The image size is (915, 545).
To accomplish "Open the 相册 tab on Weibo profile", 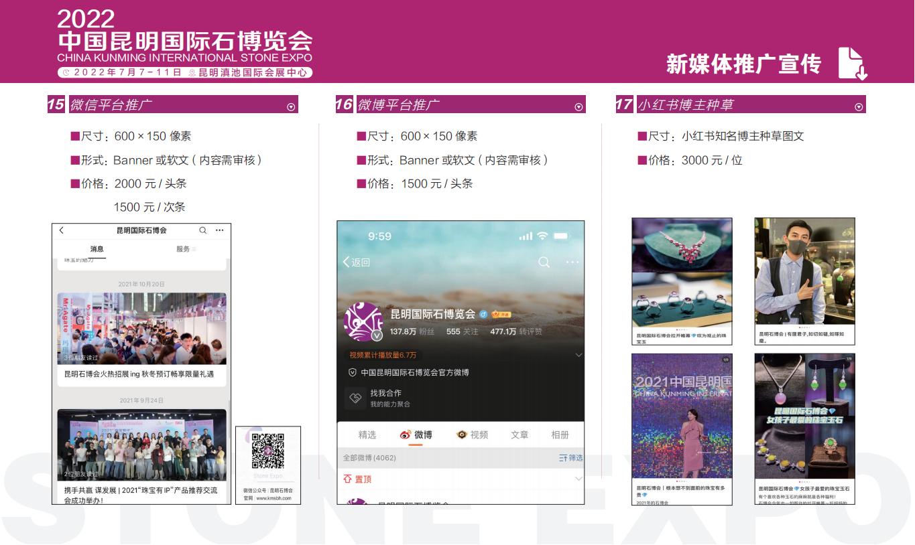I will [560, 435].
